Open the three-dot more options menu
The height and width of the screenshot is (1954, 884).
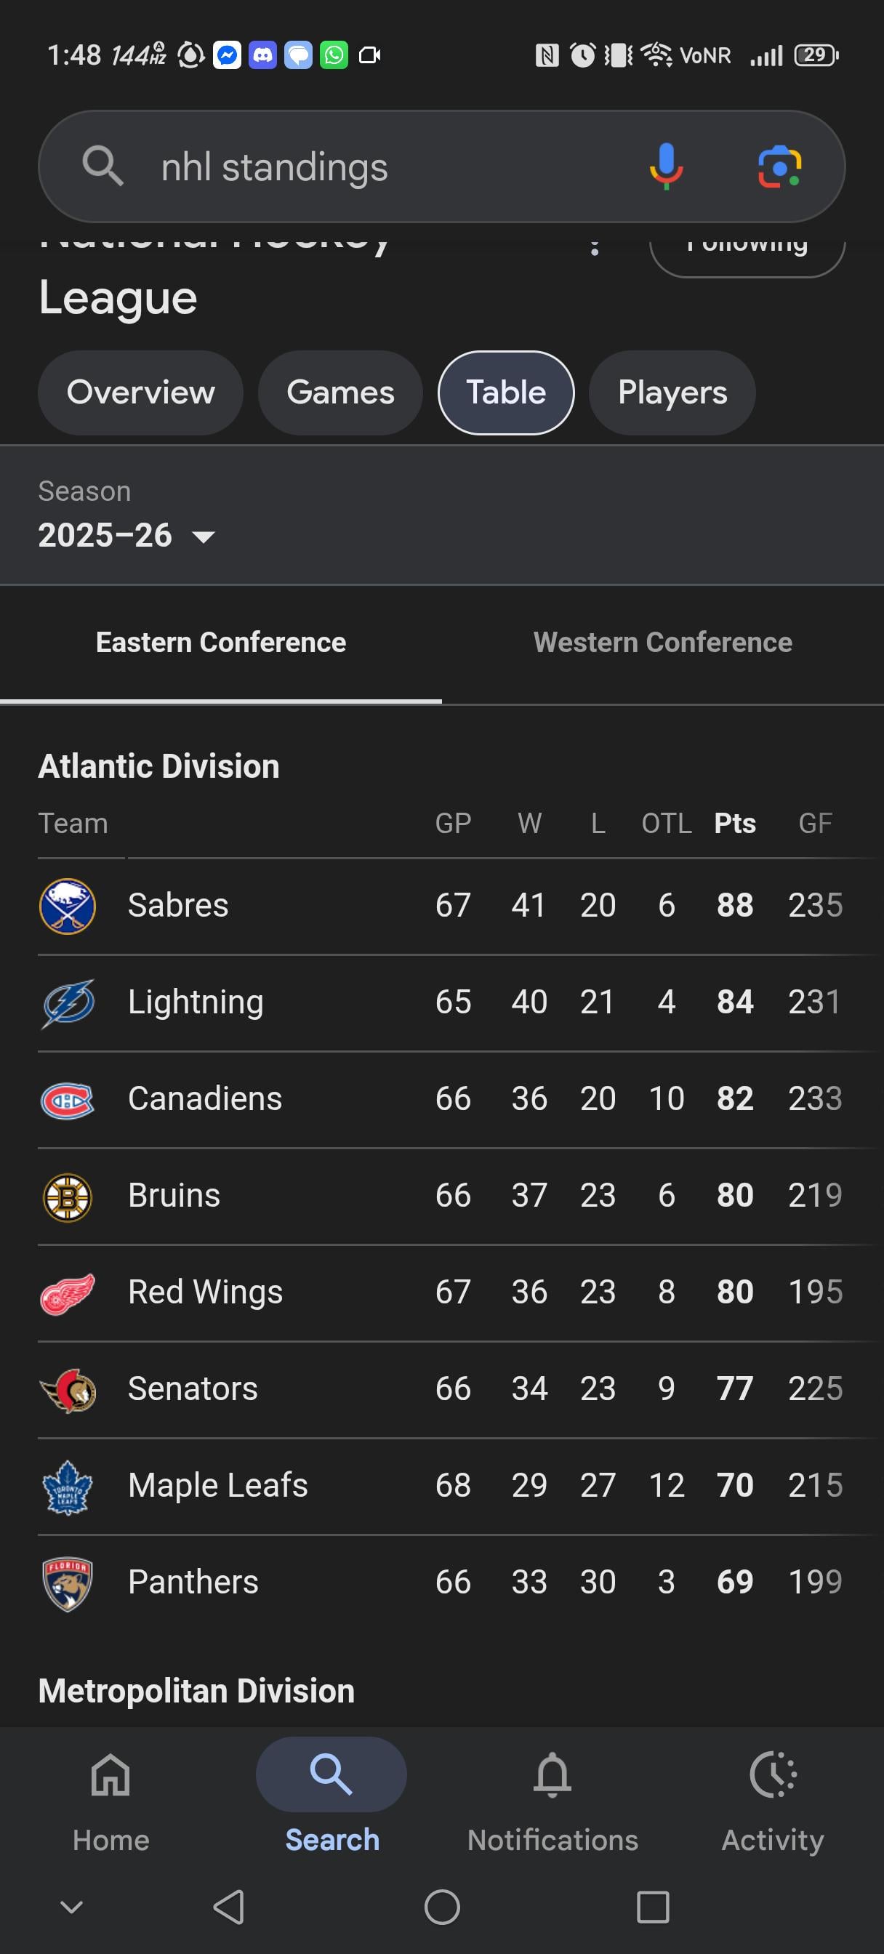coord(595,248)
